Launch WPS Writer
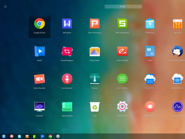 [x=67, y=23]
